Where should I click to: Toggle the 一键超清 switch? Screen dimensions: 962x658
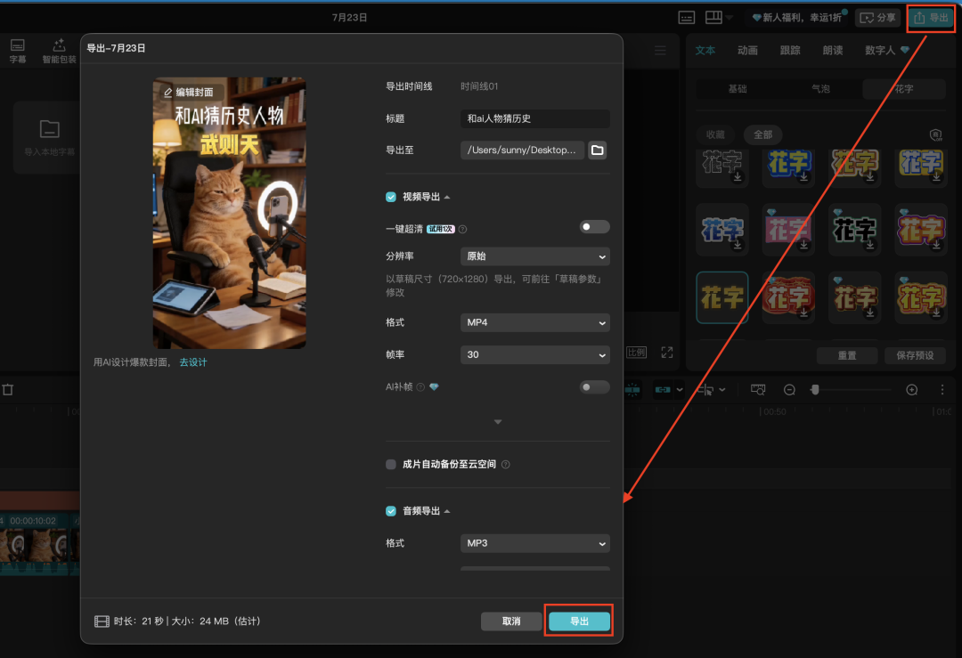tap(594, 227)
